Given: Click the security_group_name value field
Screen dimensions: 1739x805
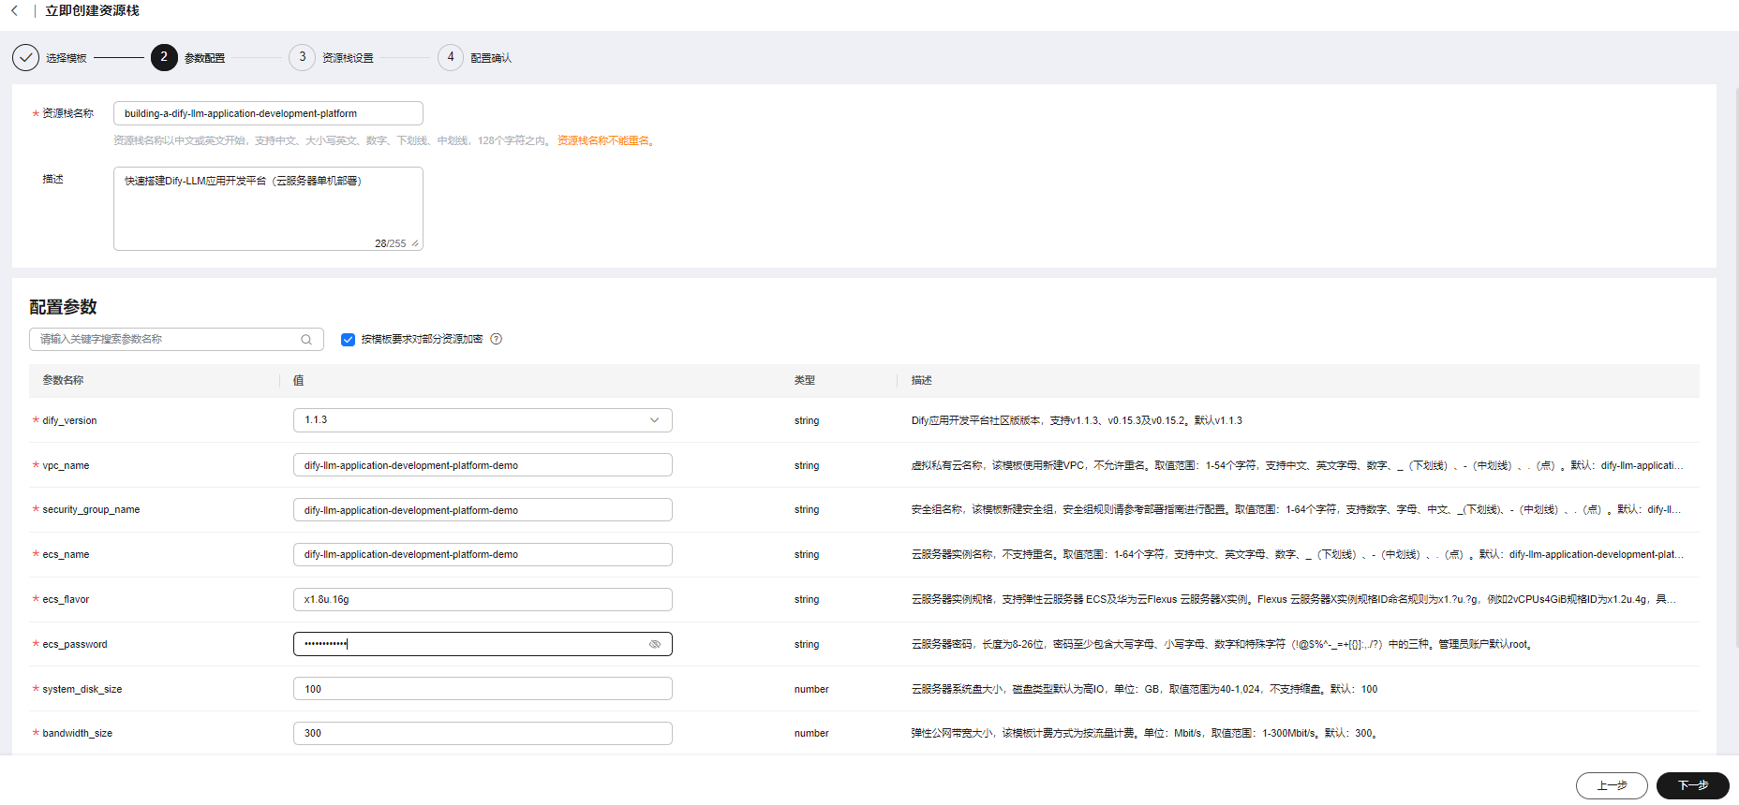Looking at the screenshot, I should coord(483,510).
